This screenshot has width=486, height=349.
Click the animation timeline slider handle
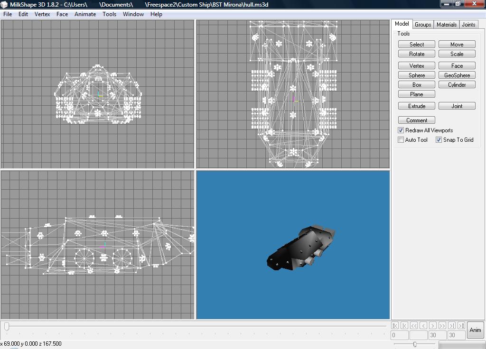coord(7,326)
